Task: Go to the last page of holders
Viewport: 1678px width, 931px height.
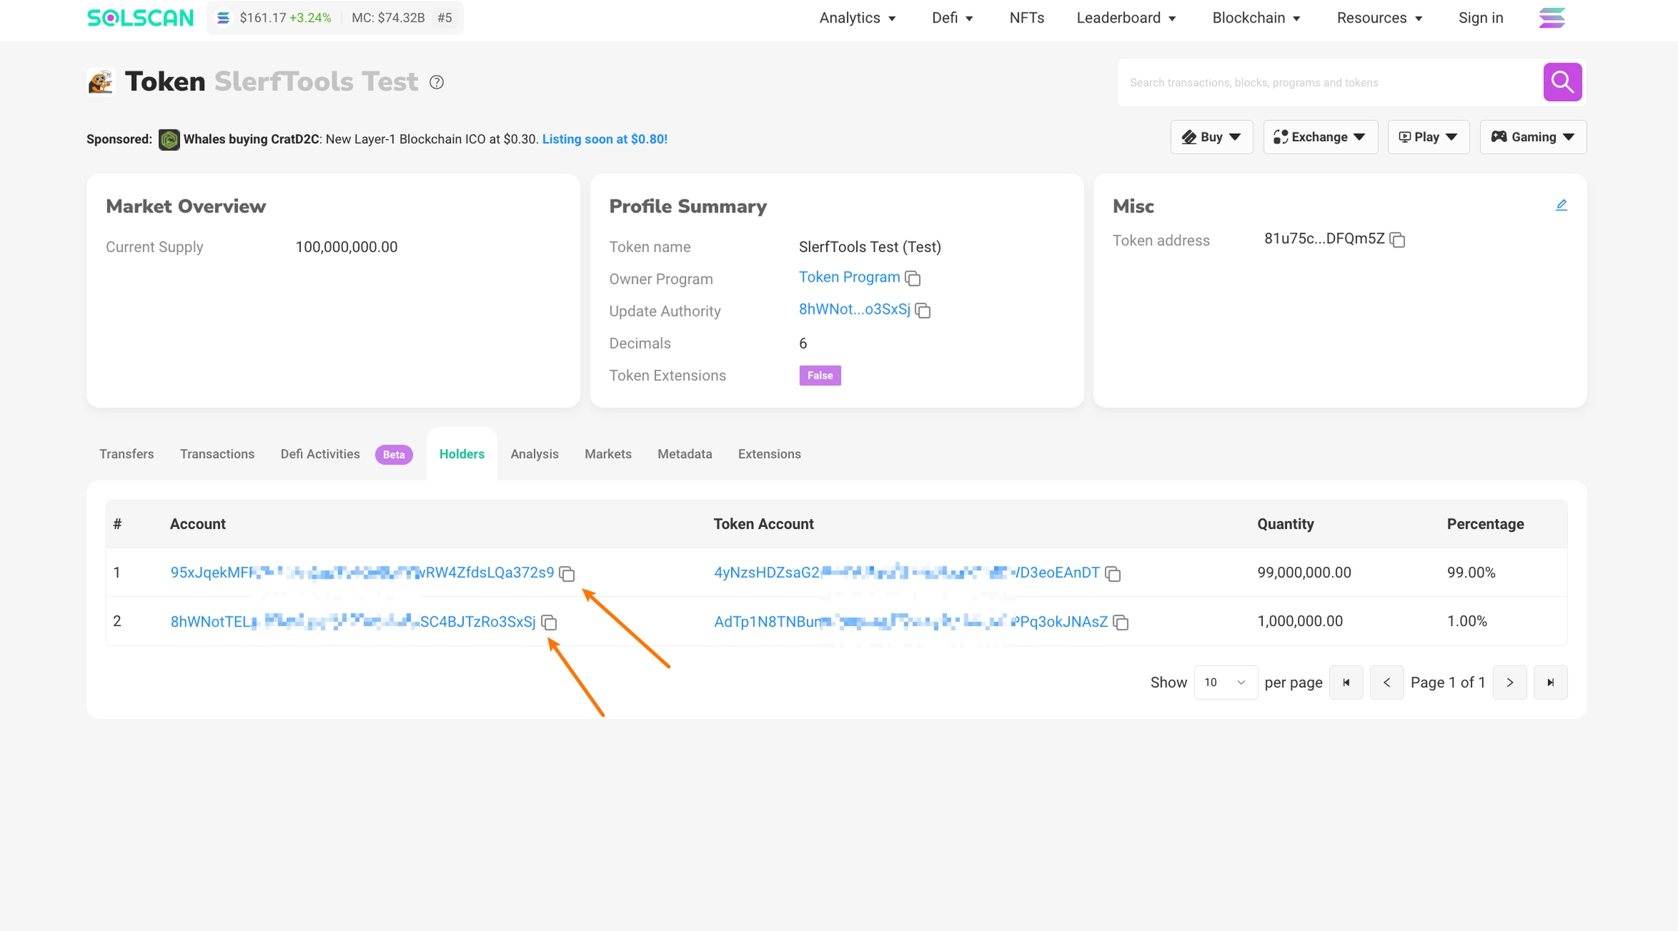Action: pos(1550,682)
